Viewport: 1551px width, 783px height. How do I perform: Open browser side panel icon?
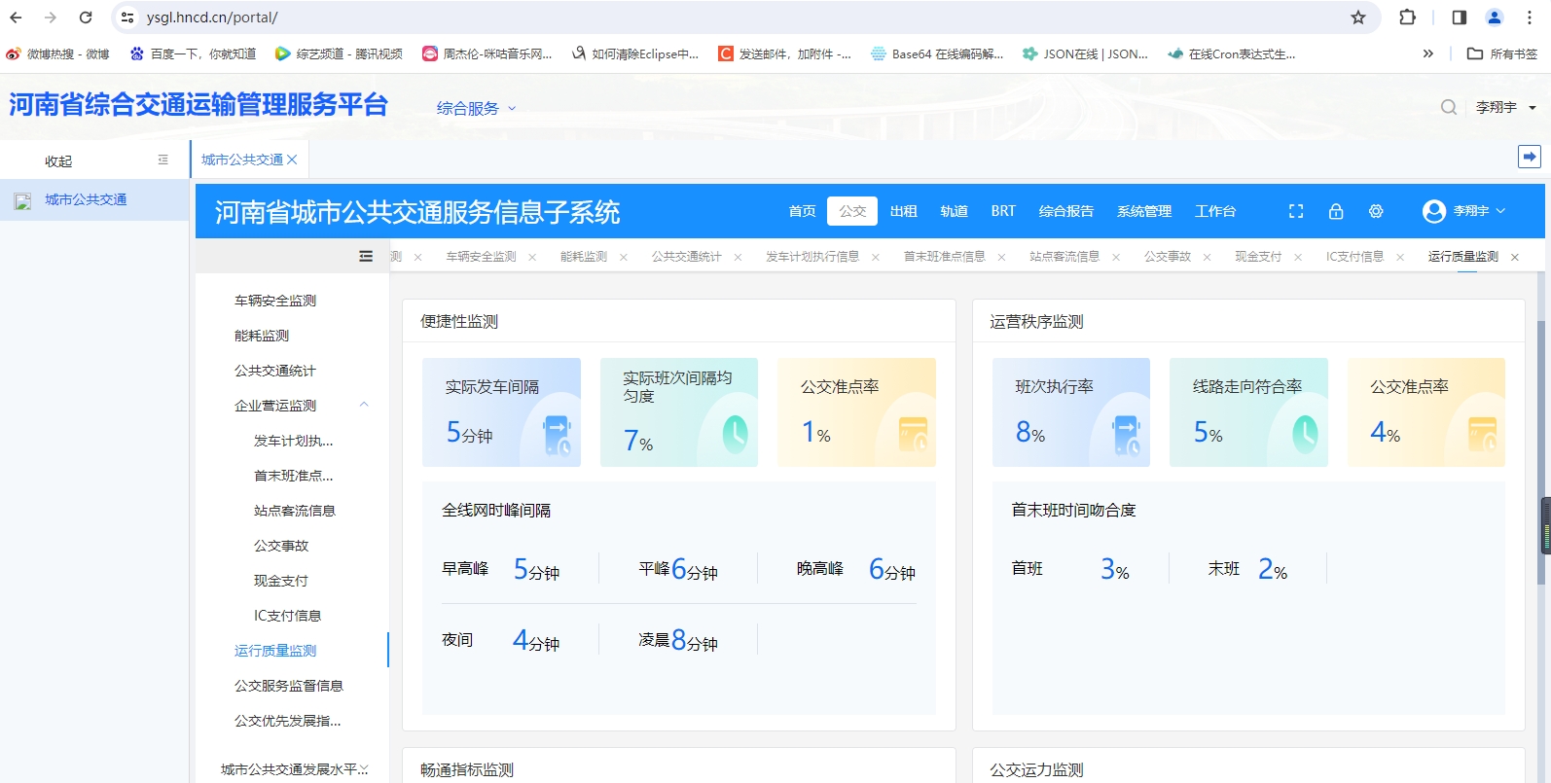click(1459, 18)
